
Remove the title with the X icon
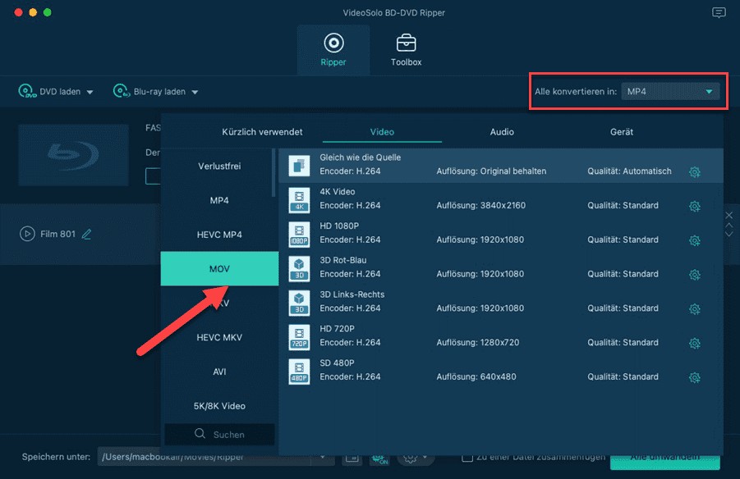click(729, 216)
